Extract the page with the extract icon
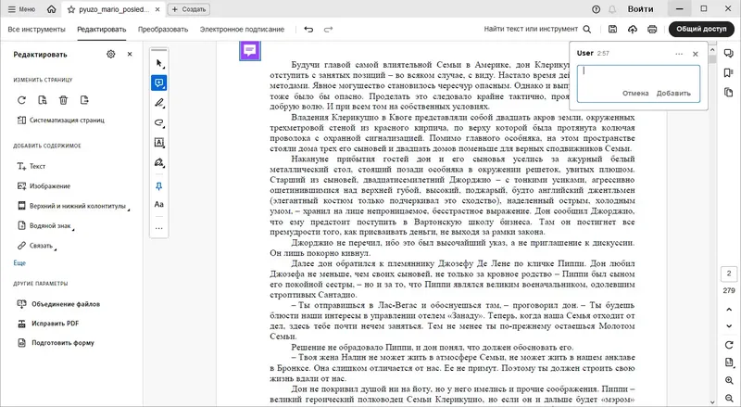This screenshot has width=741, height=407. pyautogui.click(x=84, y=100)
